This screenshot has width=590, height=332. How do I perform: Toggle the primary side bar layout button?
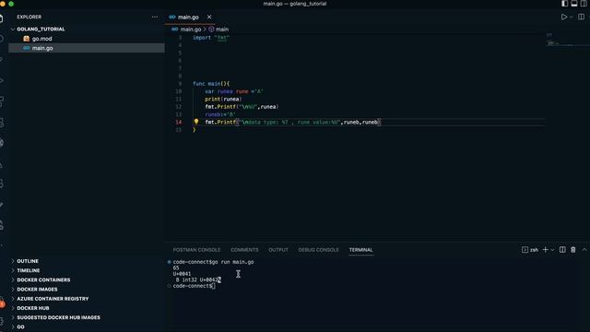click(564, 4)
